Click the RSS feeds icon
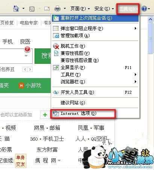The width and height of the screenshot is (154, 170). coord(32,9)
